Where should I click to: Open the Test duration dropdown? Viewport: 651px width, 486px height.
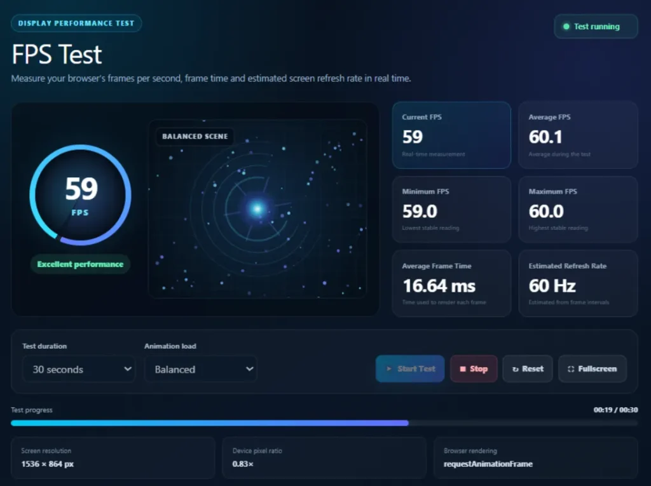tap(78, 369)
